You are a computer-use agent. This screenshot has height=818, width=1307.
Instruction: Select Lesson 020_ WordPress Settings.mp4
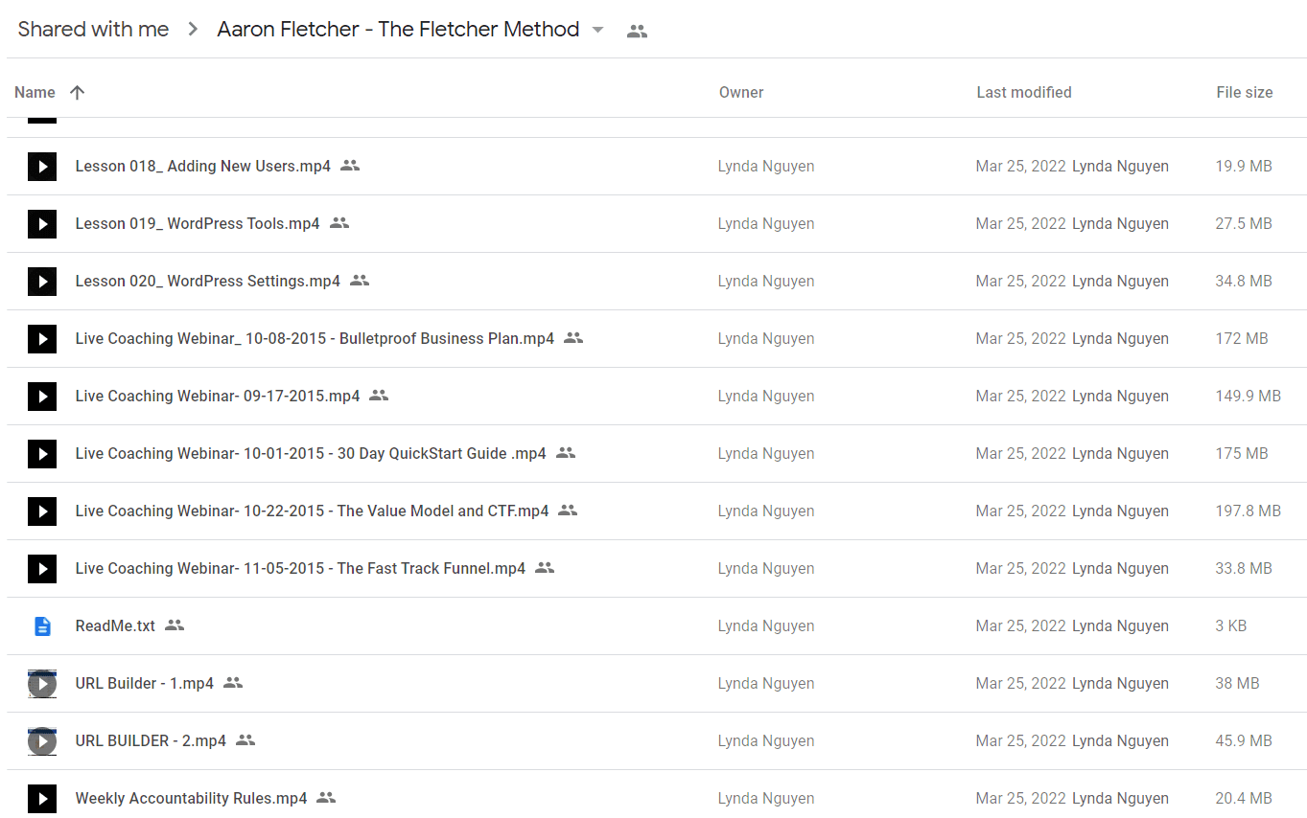coord(208,282)
